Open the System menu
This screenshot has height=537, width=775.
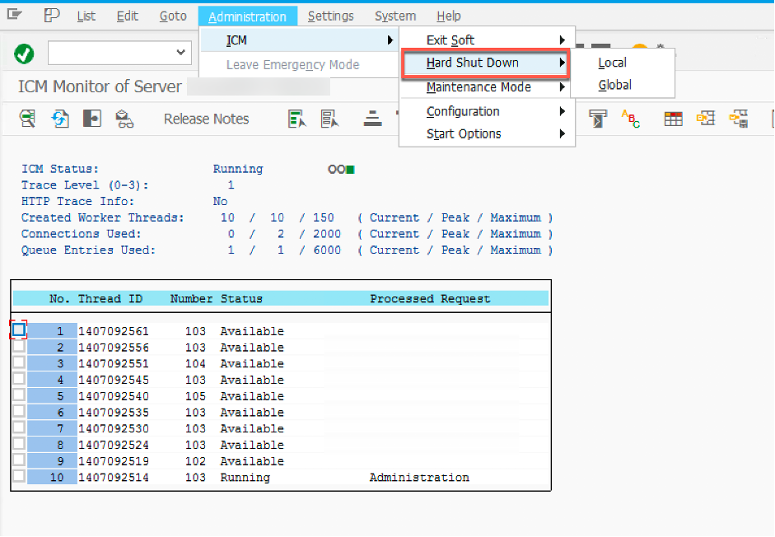pyautogui.click(x=395, y=16)
